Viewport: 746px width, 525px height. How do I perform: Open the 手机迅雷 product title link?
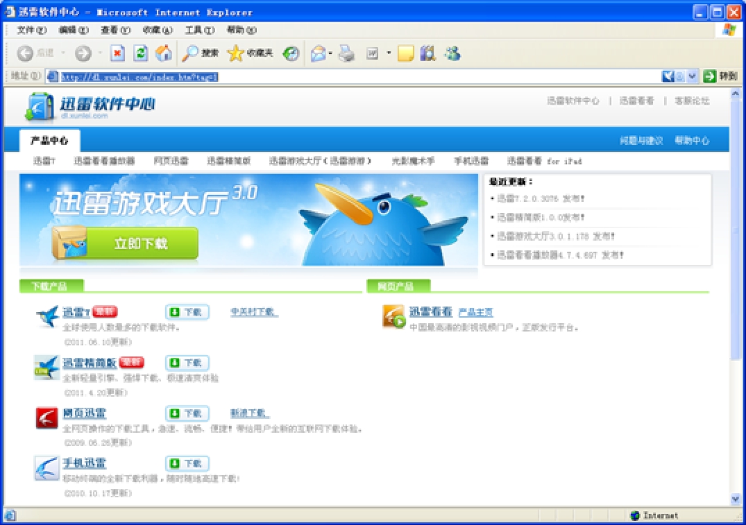pyautogui.click(x=85, y=463)
